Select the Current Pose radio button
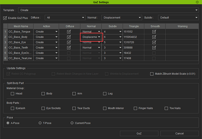Screen dimensions: 202x139 click(x=72, y=123)
